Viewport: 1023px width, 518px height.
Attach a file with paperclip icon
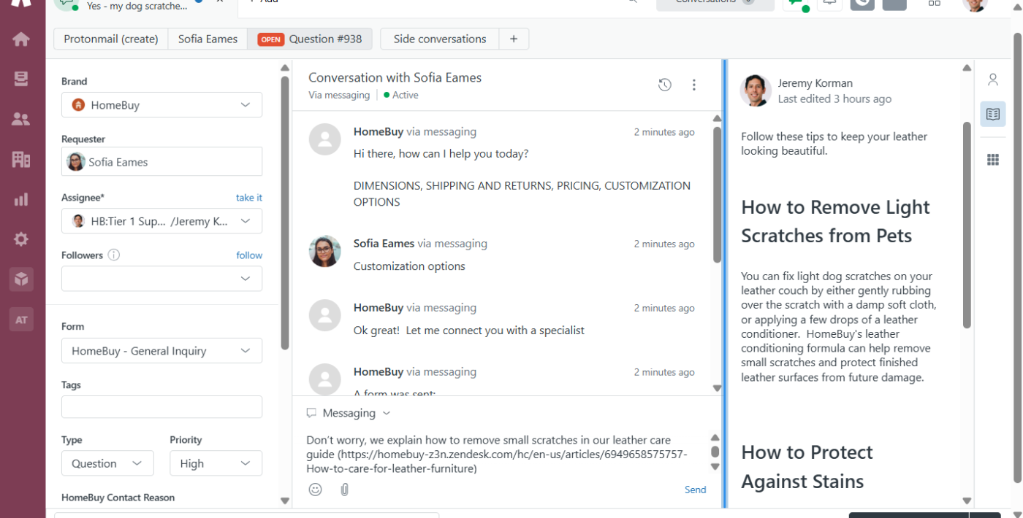(x=345, y=490)
